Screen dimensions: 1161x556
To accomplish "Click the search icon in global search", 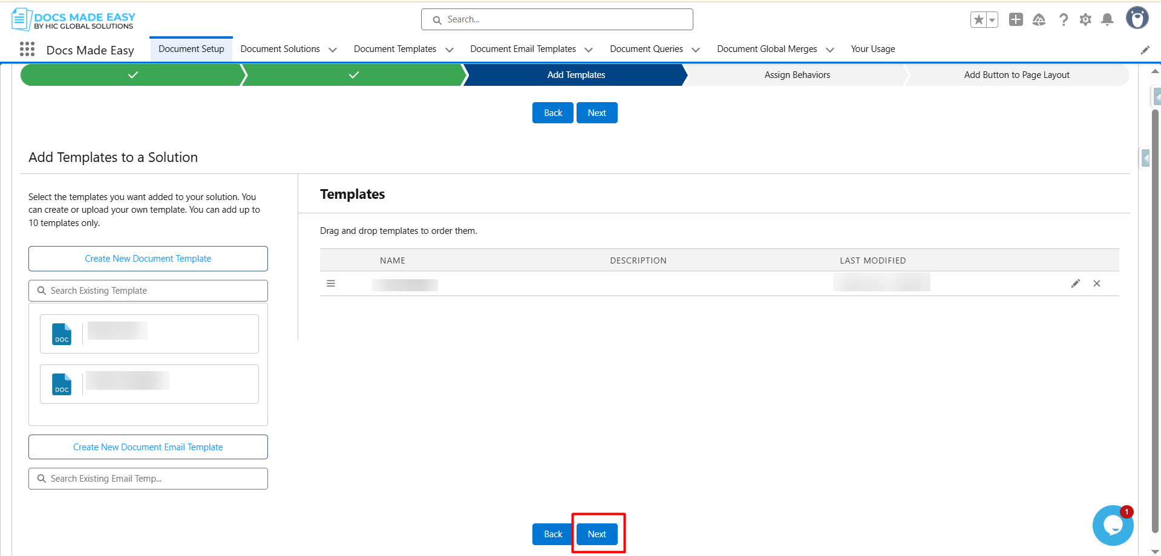I will pyautogui.click(x=437, y=20).
